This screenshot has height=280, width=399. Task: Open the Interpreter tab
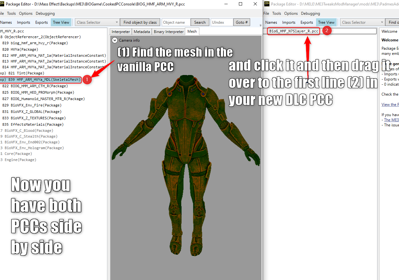point(121,31)
